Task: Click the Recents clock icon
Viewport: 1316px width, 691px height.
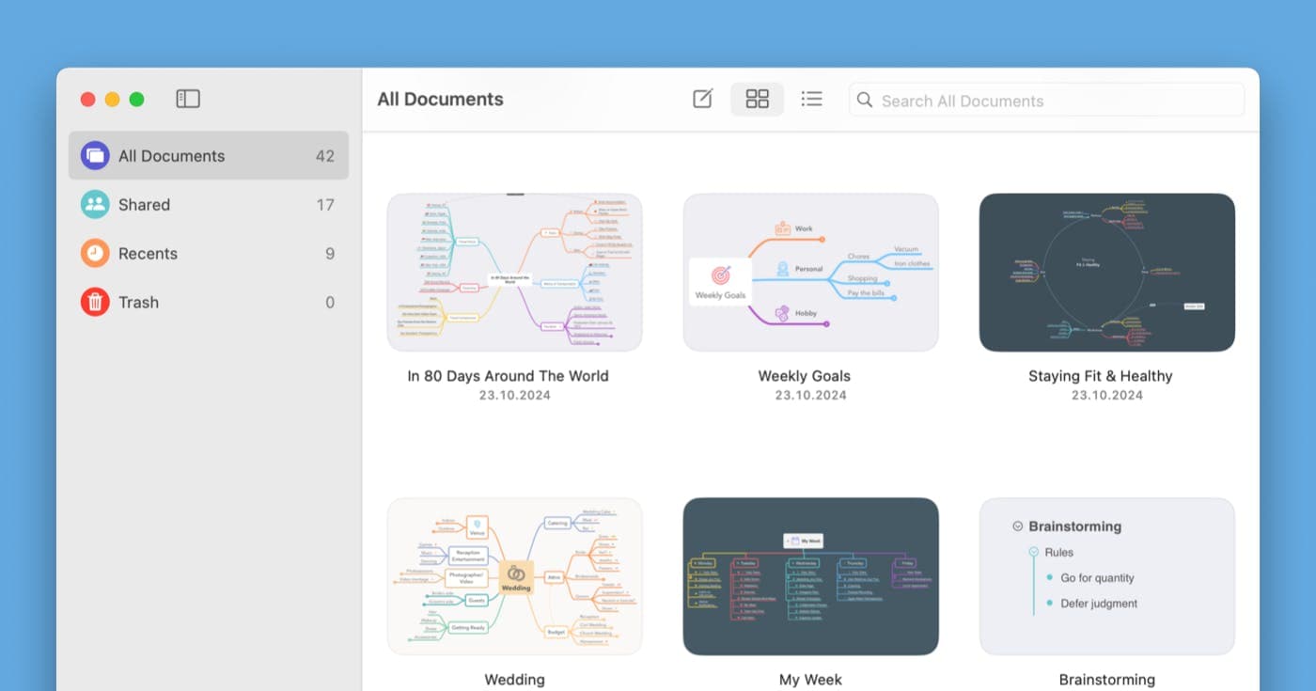Action: (94, 253)
